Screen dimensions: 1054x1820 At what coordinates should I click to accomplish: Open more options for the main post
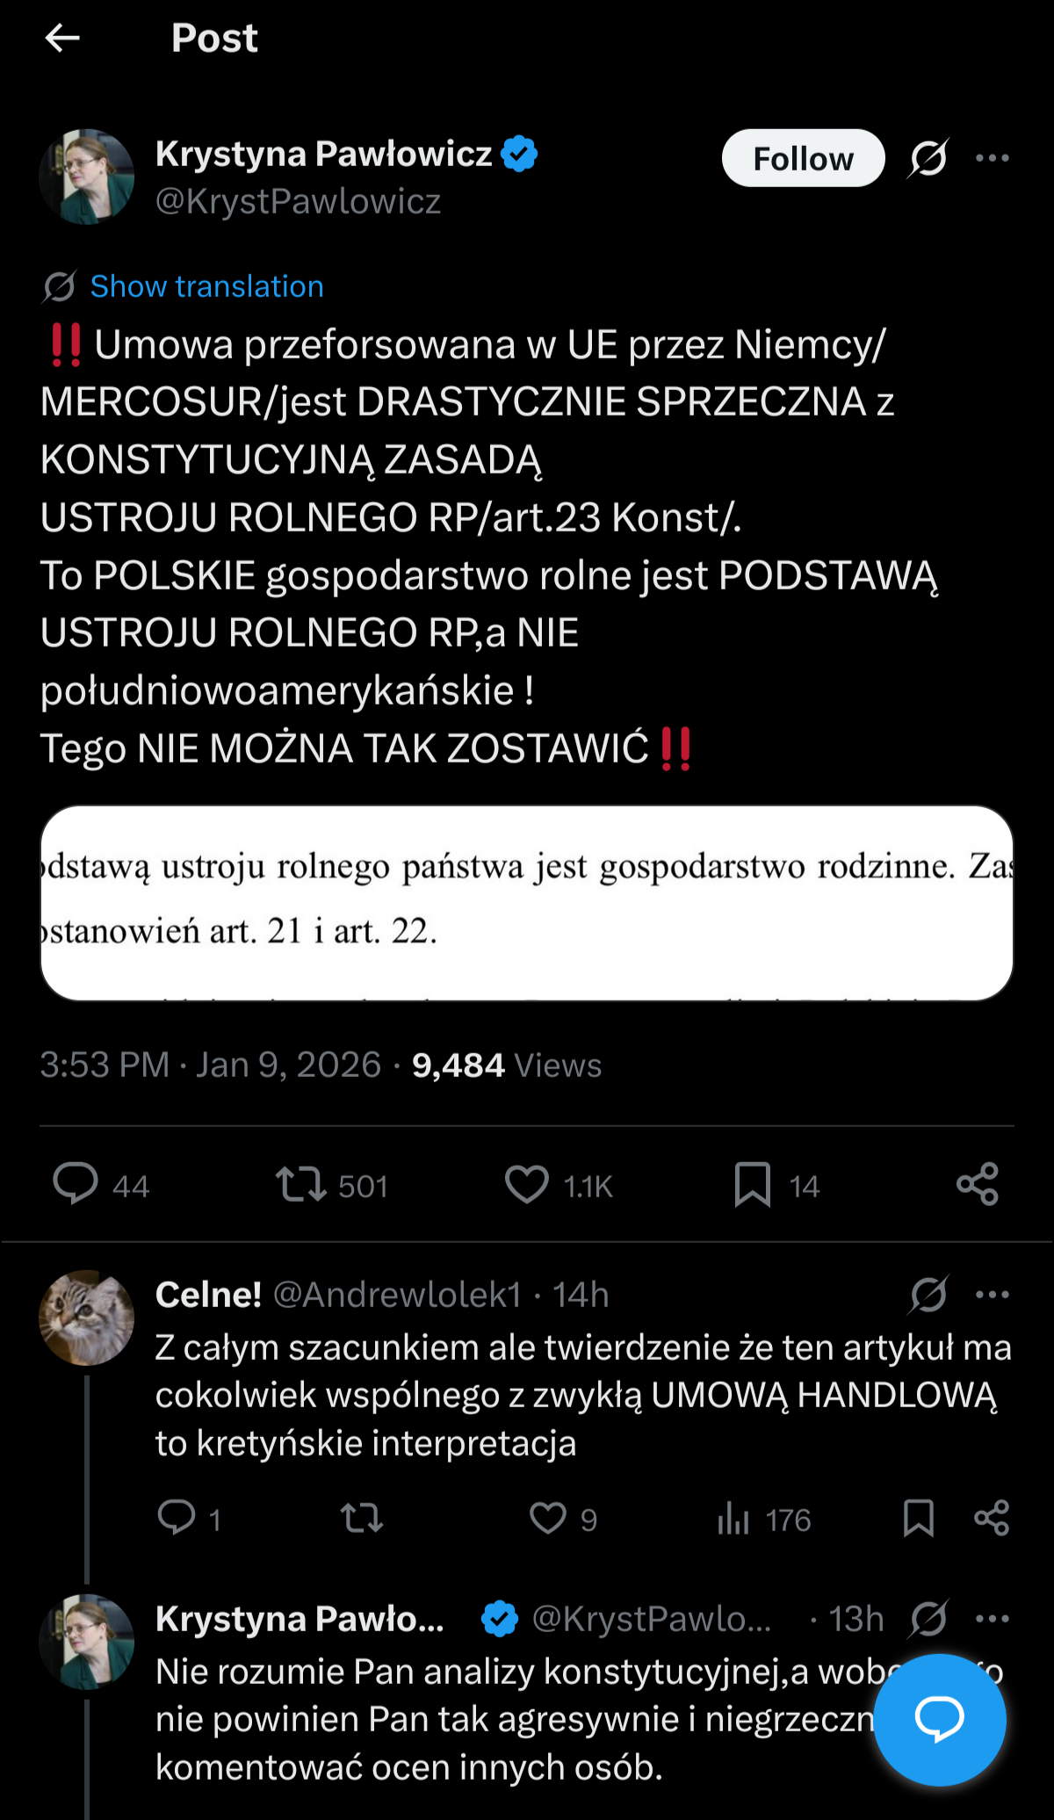pos(993,158)
